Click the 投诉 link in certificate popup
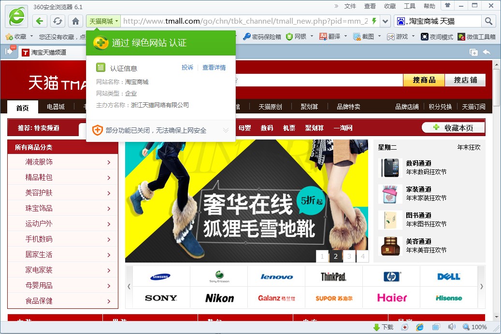501x334 pixels. click(187, 68)
